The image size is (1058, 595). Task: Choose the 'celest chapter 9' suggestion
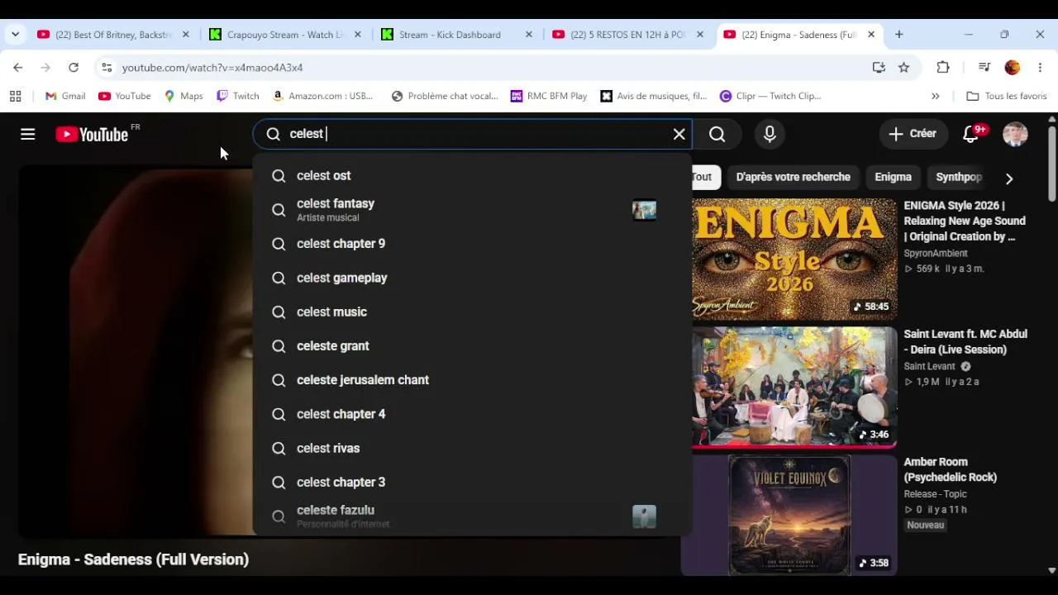[472, 244]
